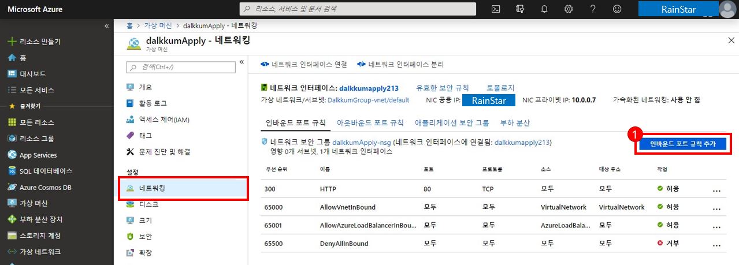Screen dimensions: 739x265
Task: Open the ellipsis menu for DenyAllInBound rule
Action: [717, 244]
